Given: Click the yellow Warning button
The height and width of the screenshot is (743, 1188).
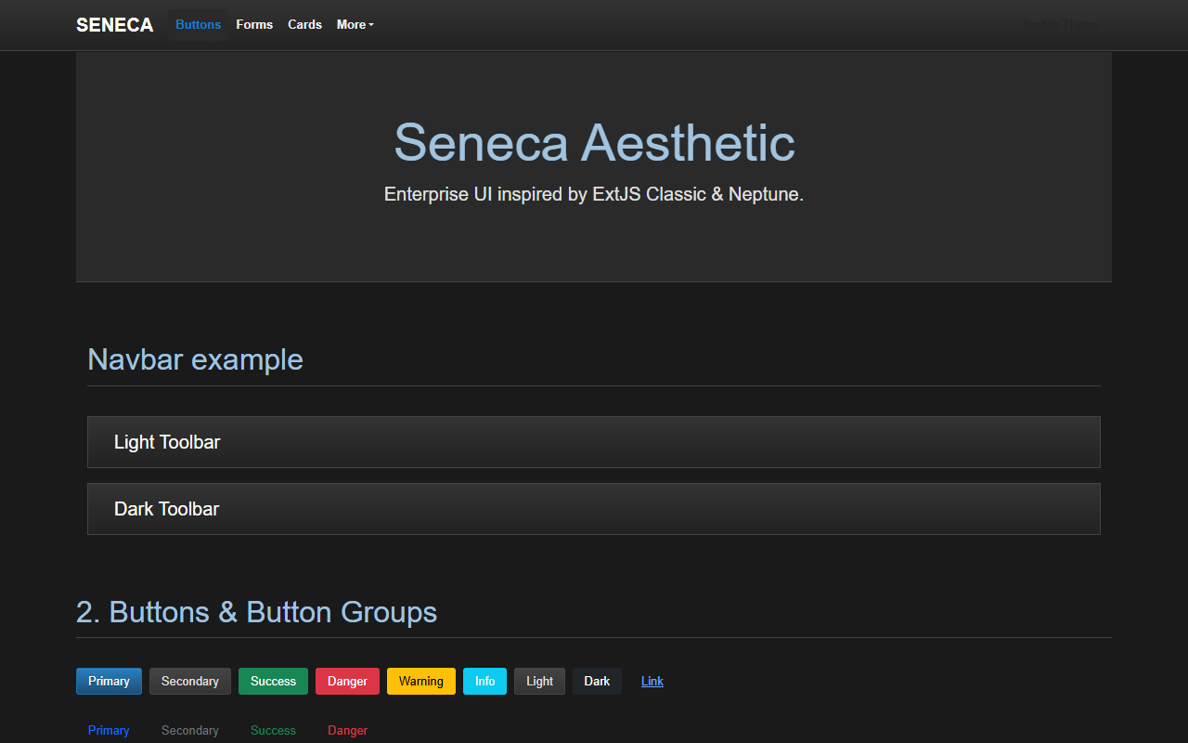Looking at the screenshot, I should point(421,682).
